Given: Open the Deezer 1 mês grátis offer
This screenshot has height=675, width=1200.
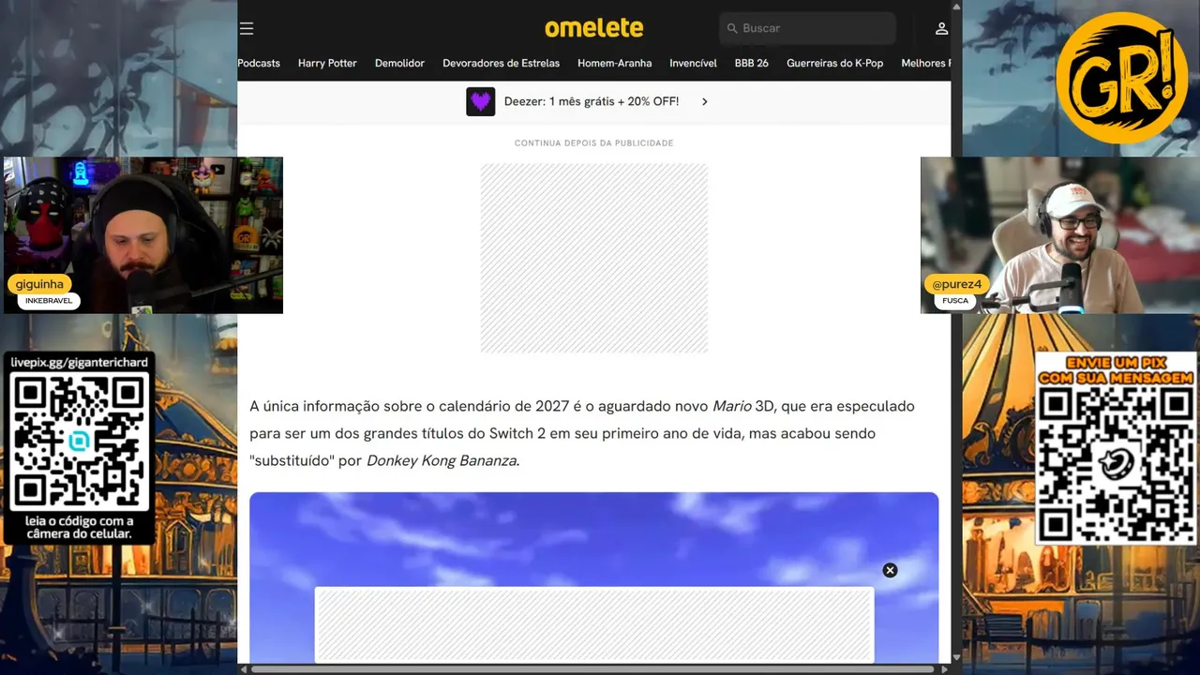Looking at the screenshot, I should pyautogui.click(x=592, y=101).
